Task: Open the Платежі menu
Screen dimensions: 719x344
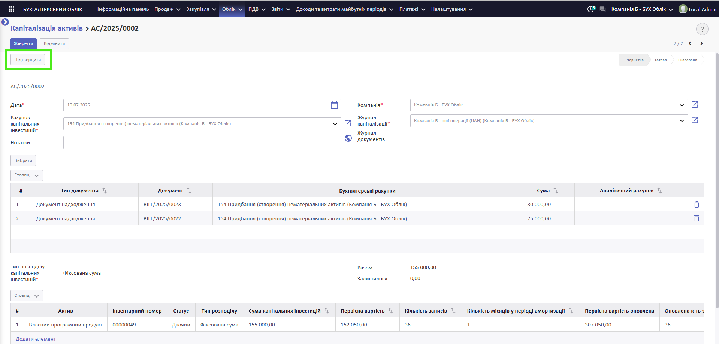Action: (412, 9)
